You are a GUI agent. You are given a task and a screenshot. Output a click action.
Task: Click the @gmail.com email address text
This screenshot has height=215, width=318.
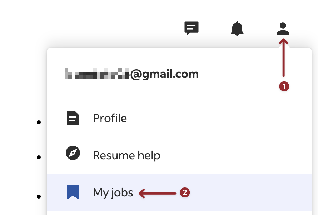click(x=164, y=74)
